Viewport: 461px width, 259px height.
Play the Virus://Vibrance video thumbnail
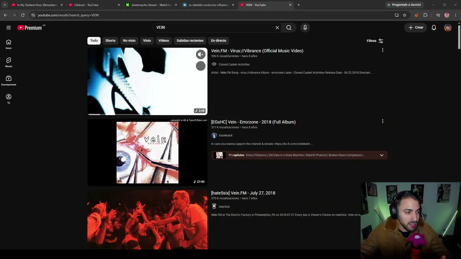click(147, 81)
